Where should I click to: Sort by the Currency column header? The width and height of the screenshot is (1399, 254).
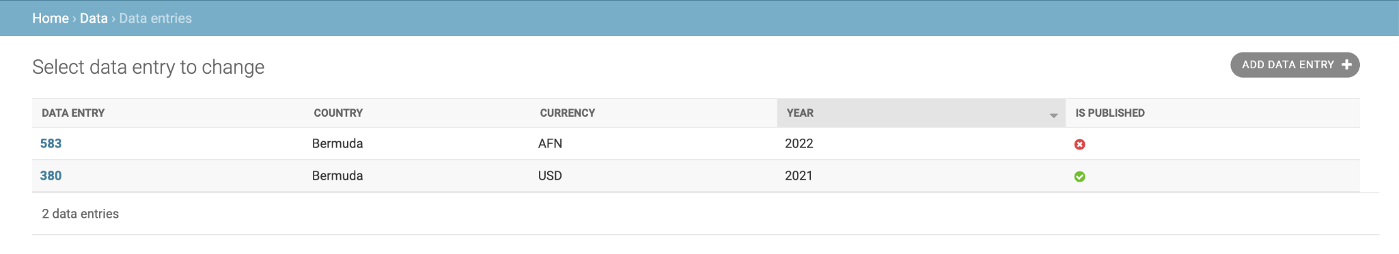coord(567,113)
